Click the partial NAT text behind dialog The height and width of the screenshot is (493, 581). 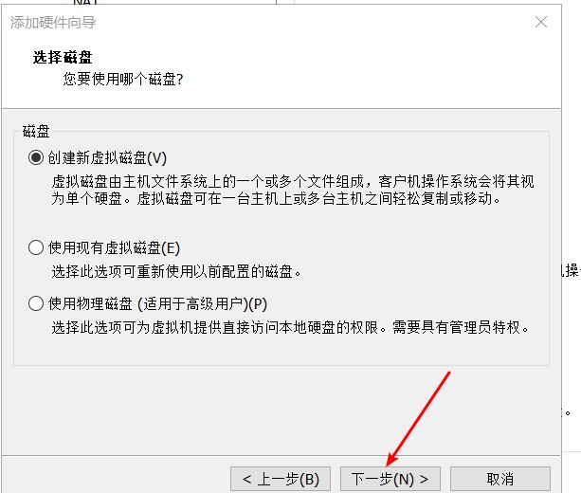(x=85, y=2)
